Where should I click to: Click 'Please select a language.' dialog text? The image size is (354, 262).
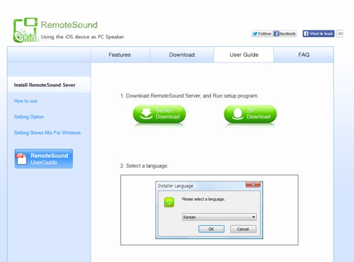(x=203, y=199)
